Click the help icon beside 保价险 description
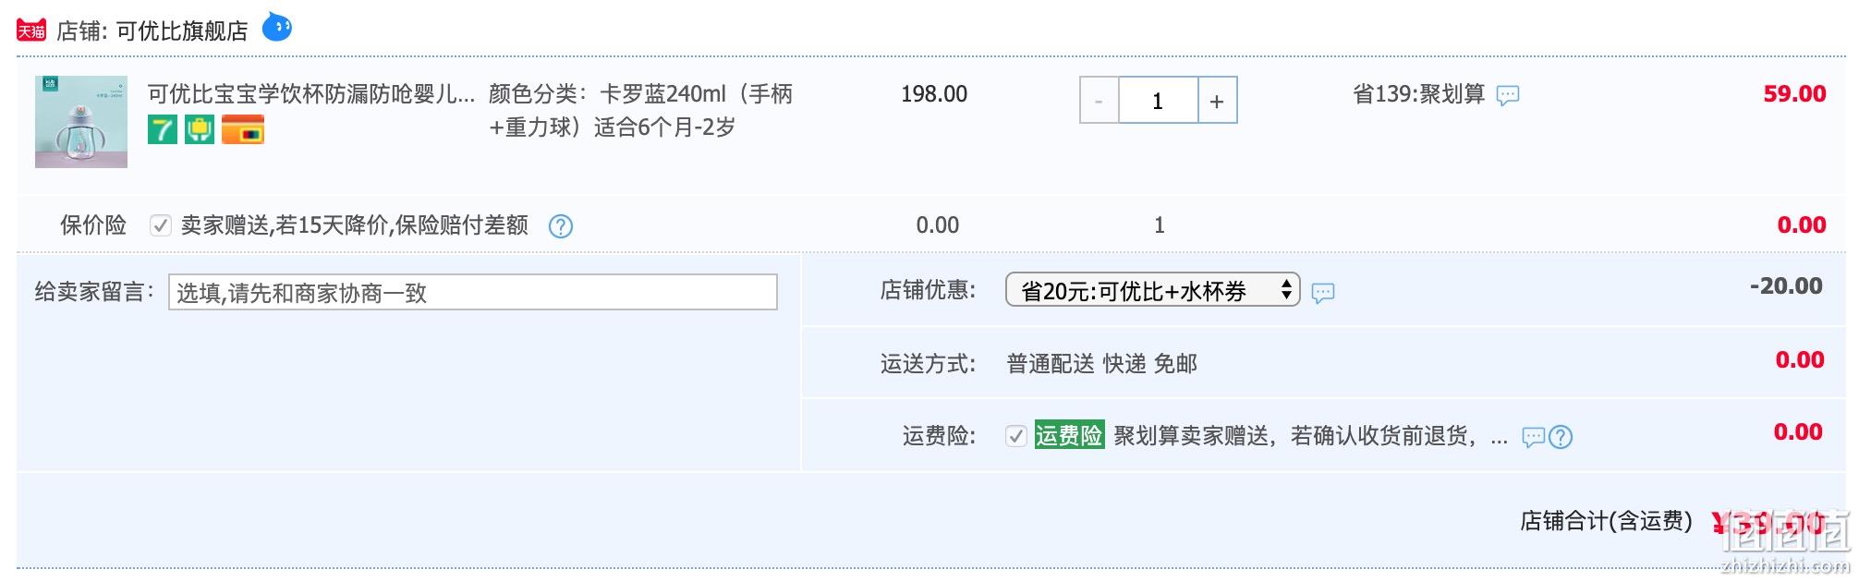The height and width of the screenshot is (582, 1859). click(x=561, y=226)
